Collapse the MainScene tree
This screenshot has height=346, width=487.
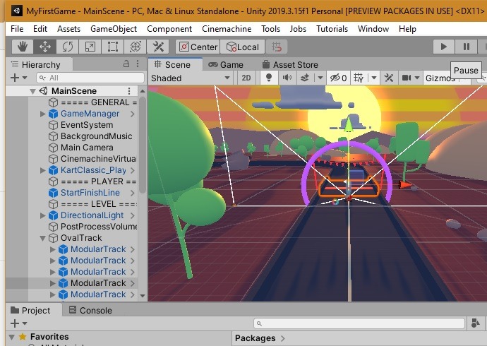click(x=32, y=91)
